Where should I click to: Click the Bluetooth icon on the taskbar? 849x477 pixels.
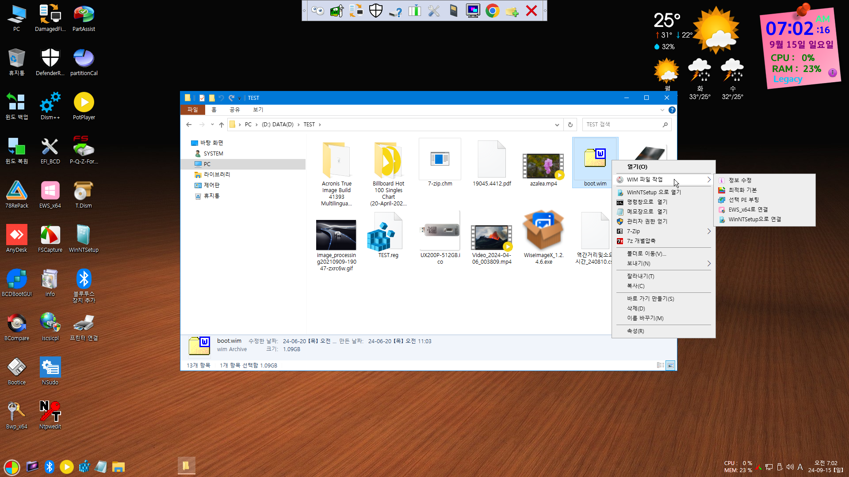pyautogui.click(x=50, y=466)
